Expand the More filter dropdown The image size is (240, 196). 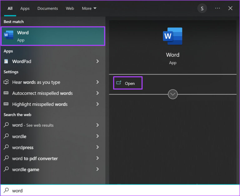click(89, 8)
